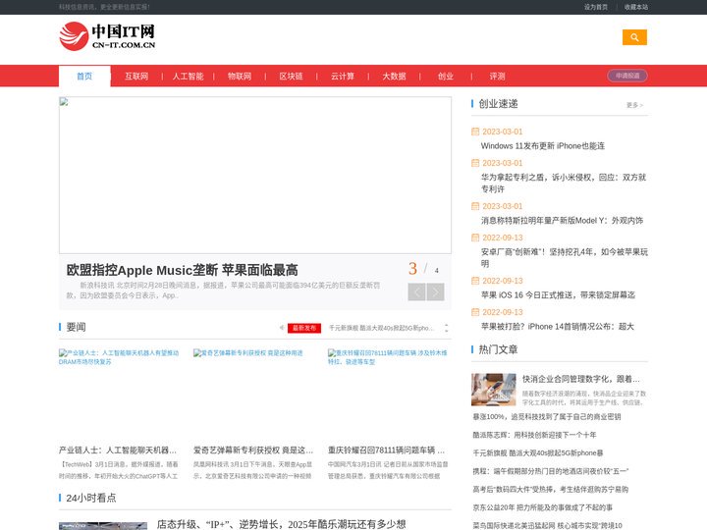Viewport: 707px width, 530px height.
Task: Click the 热门文章 section heading
Action: point(498,349)
